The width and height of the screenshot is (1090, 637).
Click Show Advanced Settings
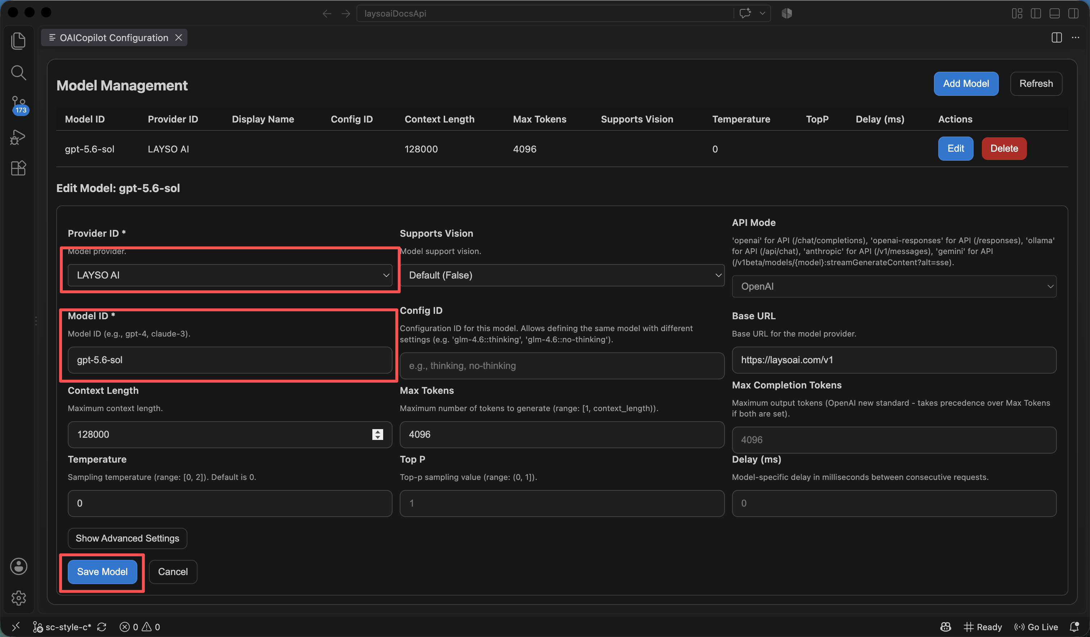click(x=127, y=538)
